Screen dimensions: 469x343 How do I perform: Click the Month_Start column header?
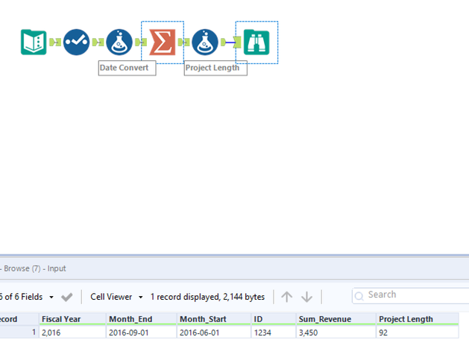pyautogui.click(x=214, y=319)
